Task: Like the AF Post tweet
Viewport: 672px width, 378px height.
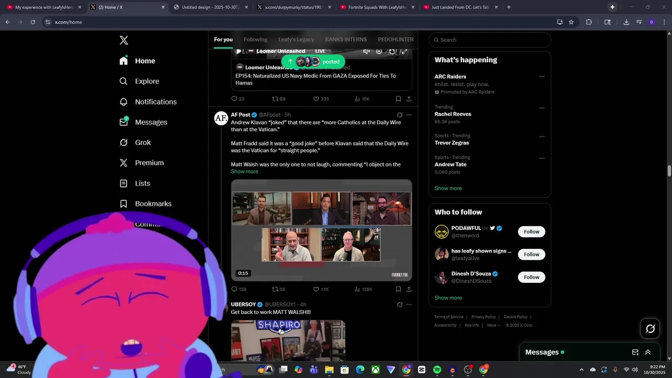Action: coord(321,289)
